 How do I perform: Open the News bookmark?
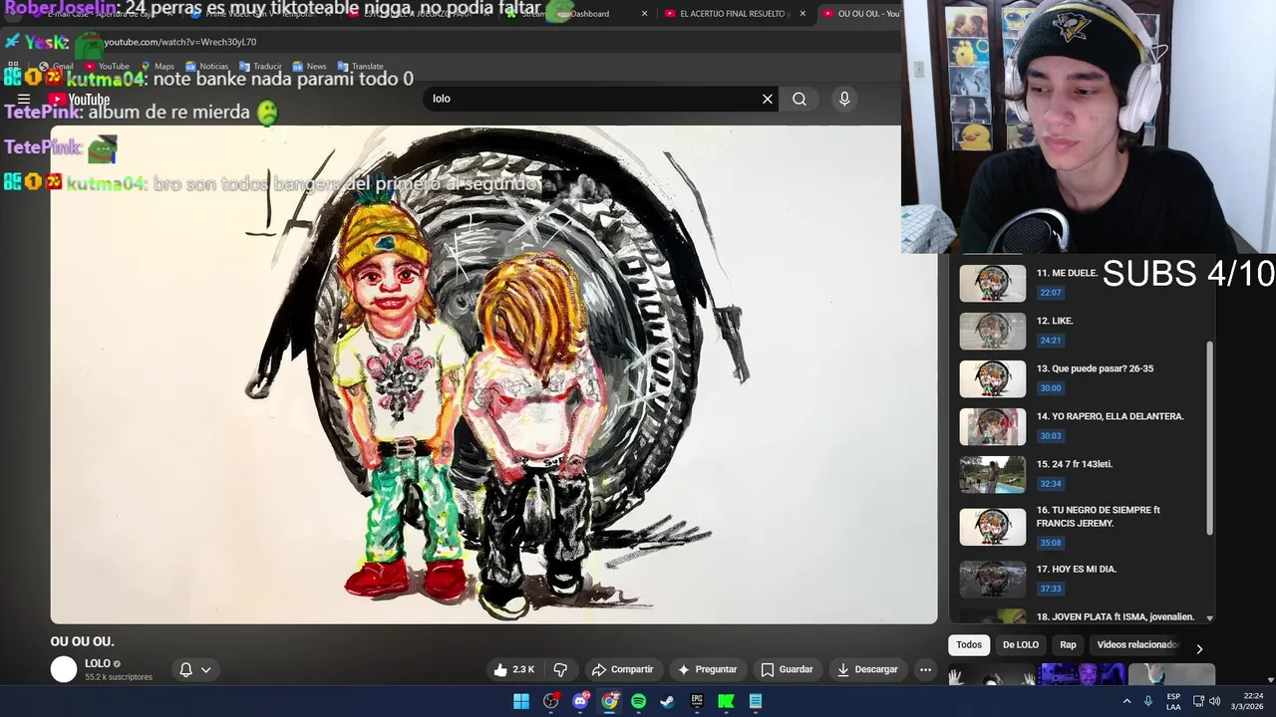coord(309,67)
